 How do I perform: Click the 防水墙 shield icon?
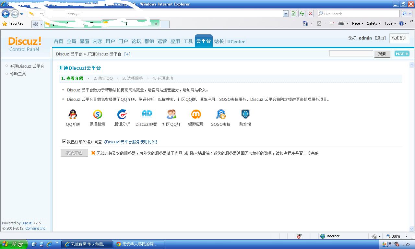tap(245, 114)
